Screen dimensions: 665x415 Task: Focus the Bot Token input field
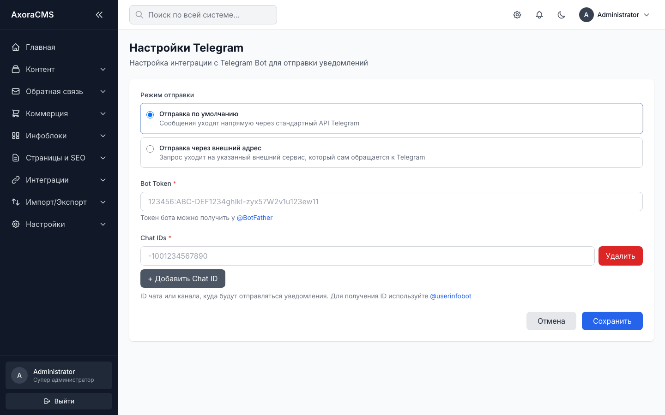[x=392, y=202]
